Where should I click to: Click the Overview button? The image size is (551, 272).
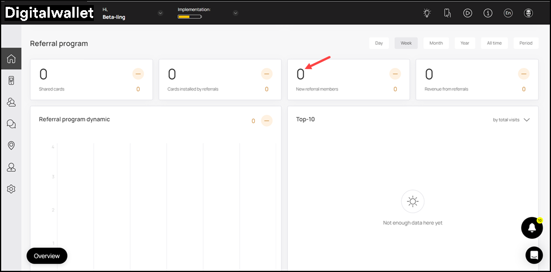tap(47, 256)
